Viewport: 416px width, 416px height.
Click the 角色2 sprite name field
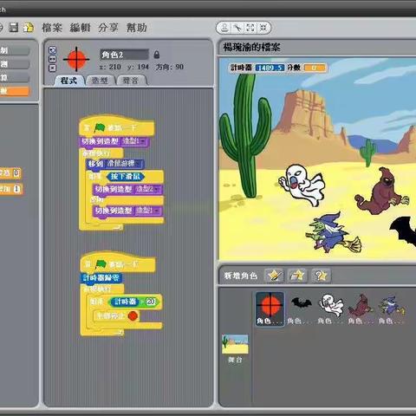(x=124, y=55)
